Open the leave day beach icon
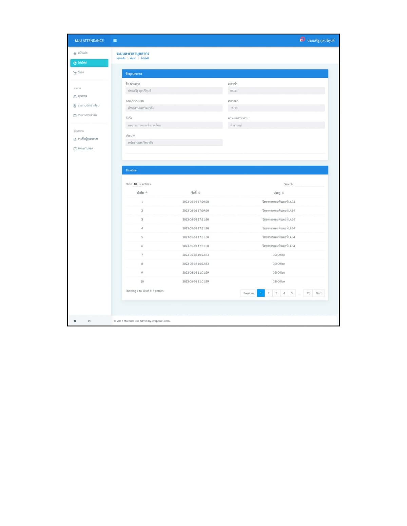The image size is (407, 526). coord(75,72)
